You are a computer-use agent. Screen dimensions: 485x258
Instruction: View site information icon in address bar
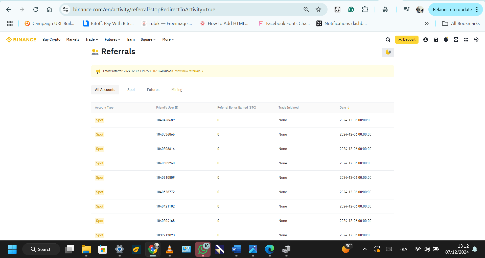click(66, 10)
